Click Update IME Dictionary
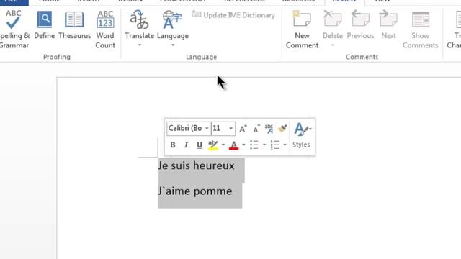Image resolution: width=461 pixels, height=259 pixels. coord(233,15)
